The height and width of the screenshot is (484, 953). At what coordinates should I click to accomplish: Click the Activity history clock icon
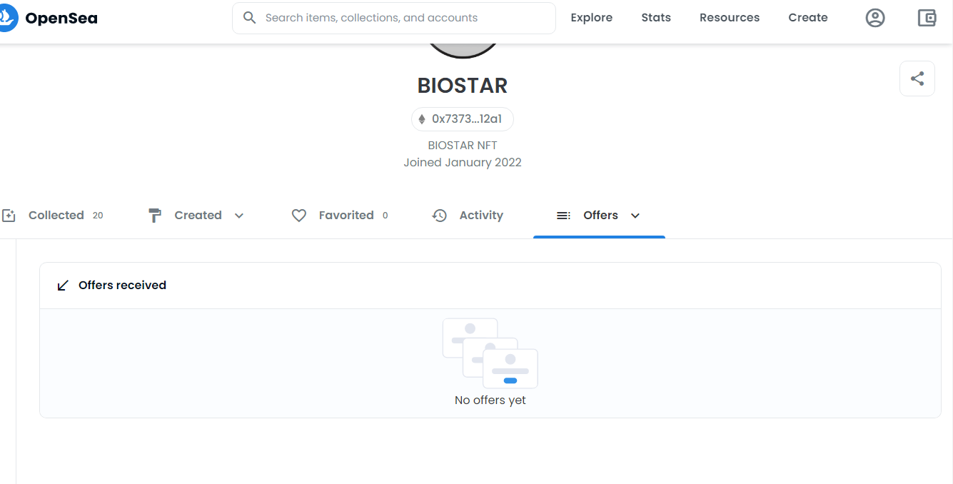click(440, 216)
